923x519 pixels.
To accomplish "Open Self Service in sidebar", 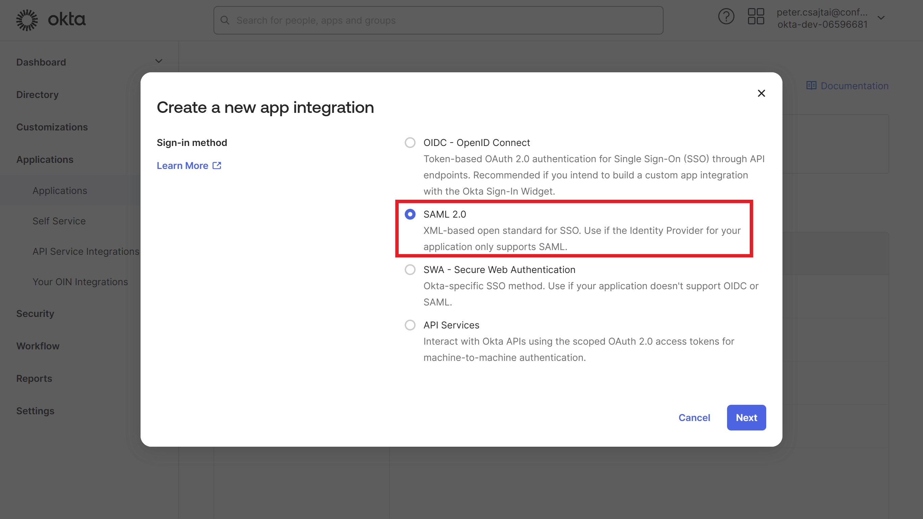I will click(x=59, y=221).
